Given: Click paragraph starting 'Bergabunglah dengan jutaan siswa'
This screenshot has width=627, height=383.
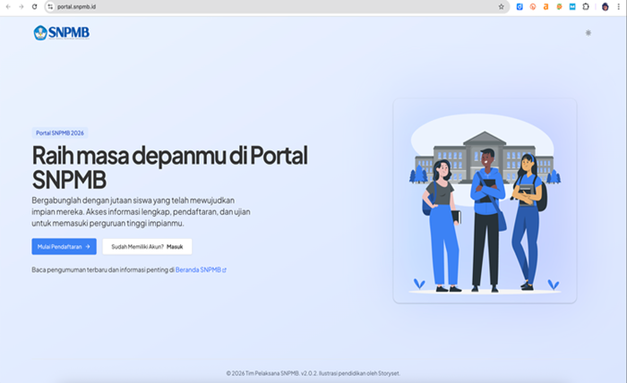Looking at the screenshot, I should pos(142,211).
